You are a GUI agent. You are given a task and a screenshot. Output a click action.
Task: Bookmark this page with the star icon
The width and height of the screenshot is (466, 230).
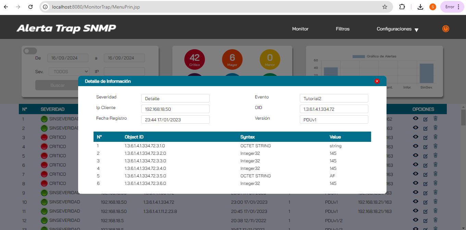point(385,7)
